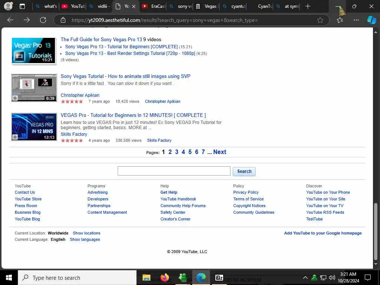Click the browser address bar URL
The width and height of the screenshot is (380, 285).
[164, 20]
